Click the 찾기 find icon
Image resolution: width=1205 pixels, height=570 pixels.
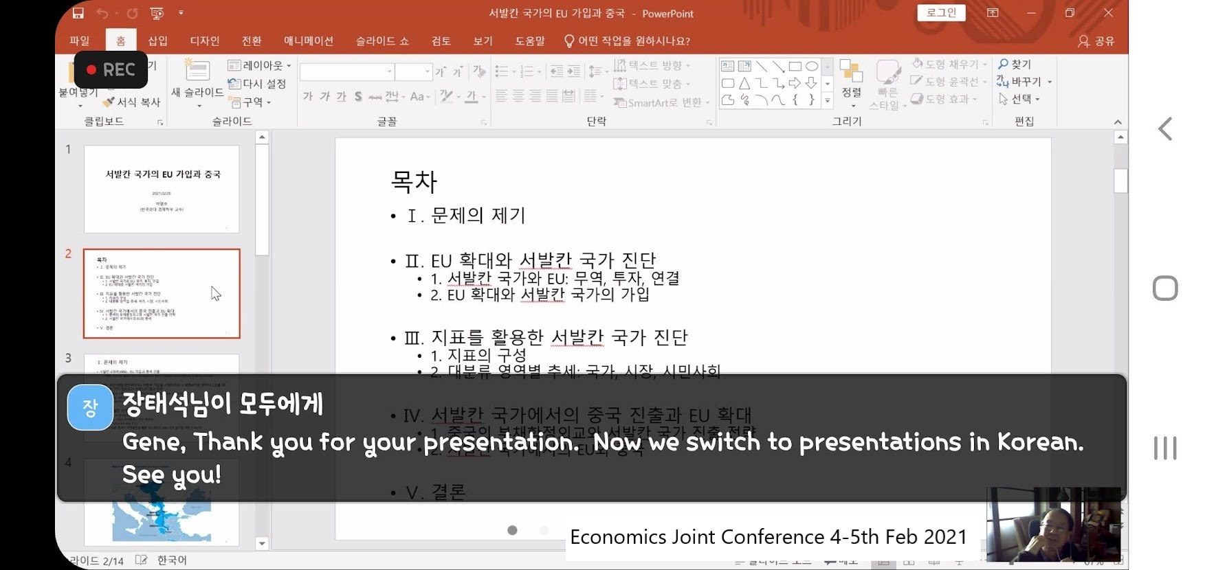point(1015,64)
